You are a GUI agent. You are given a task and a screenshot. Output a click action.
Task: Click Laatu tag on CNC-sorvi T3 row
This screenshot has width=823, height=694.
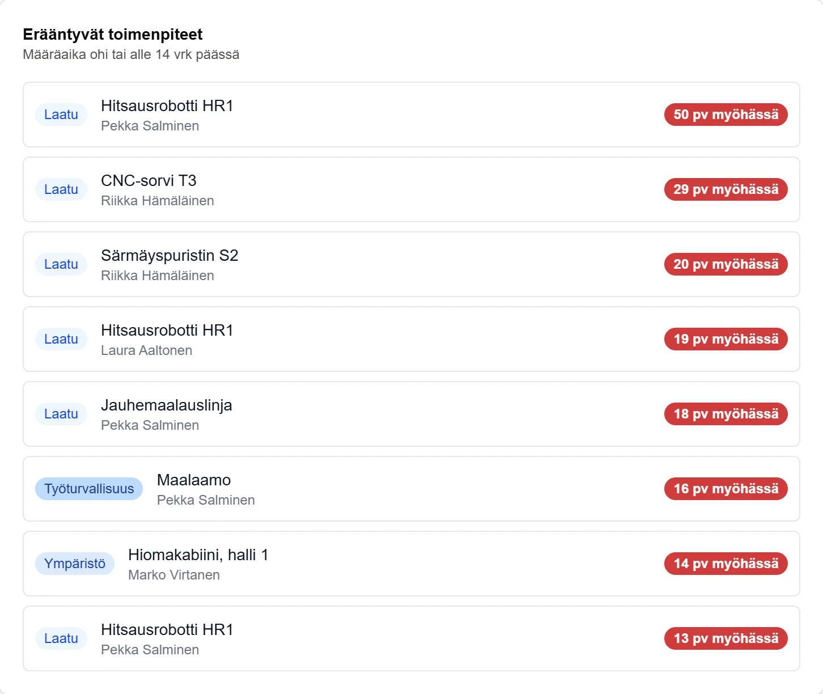click(61, 189)
